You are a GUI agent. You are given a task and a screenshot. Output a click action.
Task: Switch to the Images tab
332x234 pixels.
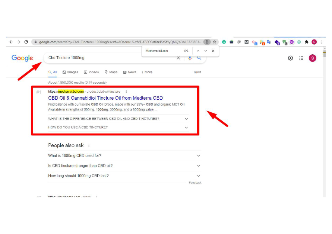(x=70, y=72)
